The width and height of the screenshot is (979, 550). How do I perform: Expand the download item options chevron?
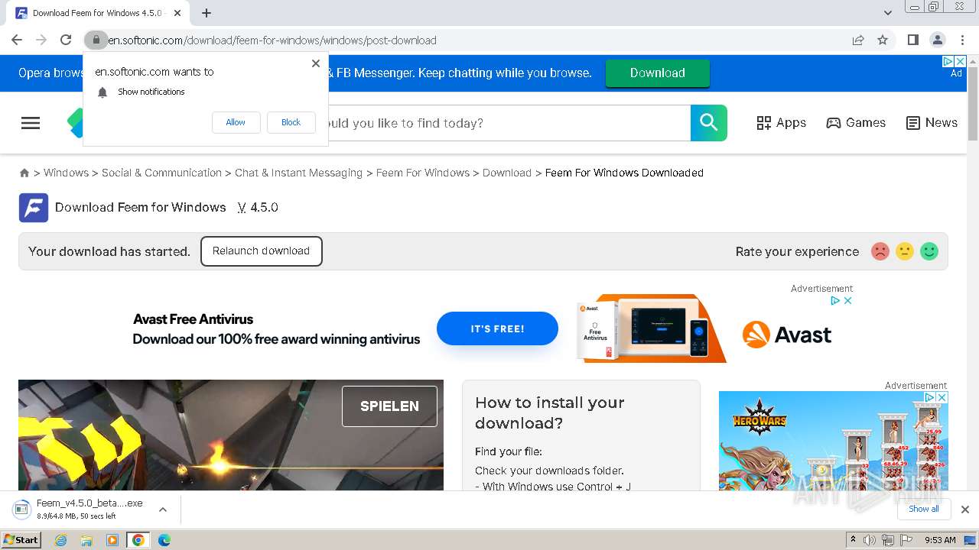pos(163,510)
